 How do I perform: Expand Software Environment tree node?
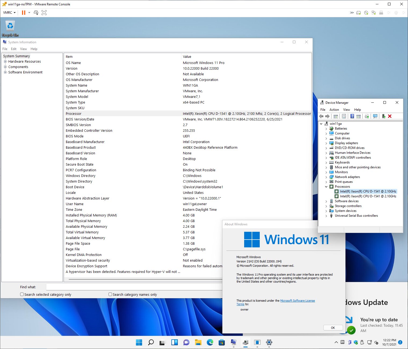[x=5, y=72]
